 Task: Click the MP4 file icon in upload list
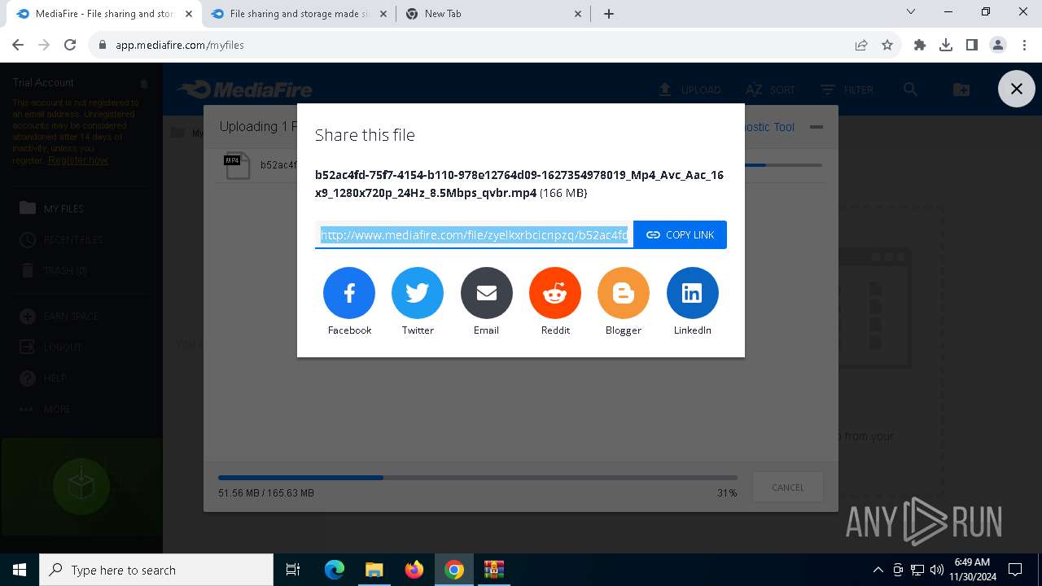click(237, 165)
